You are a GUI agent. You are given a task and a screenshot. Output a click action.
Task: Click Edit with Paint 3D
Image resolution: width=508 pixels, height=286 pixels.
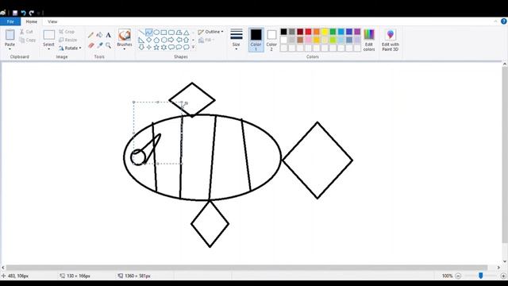point(391,40)
